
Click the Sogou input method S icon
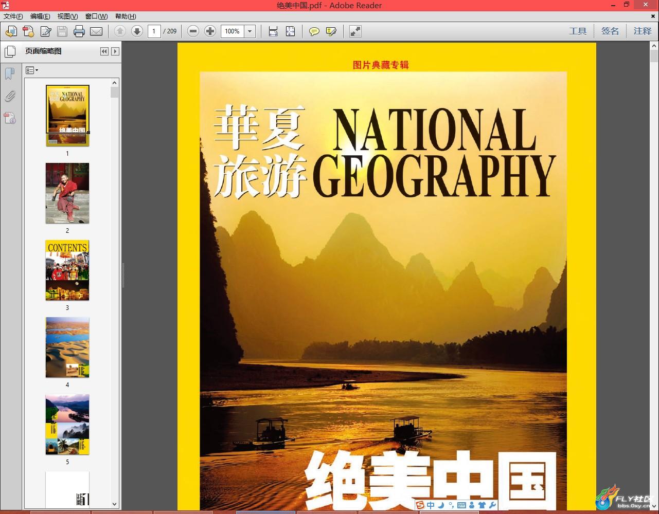[x=420, y=505]
